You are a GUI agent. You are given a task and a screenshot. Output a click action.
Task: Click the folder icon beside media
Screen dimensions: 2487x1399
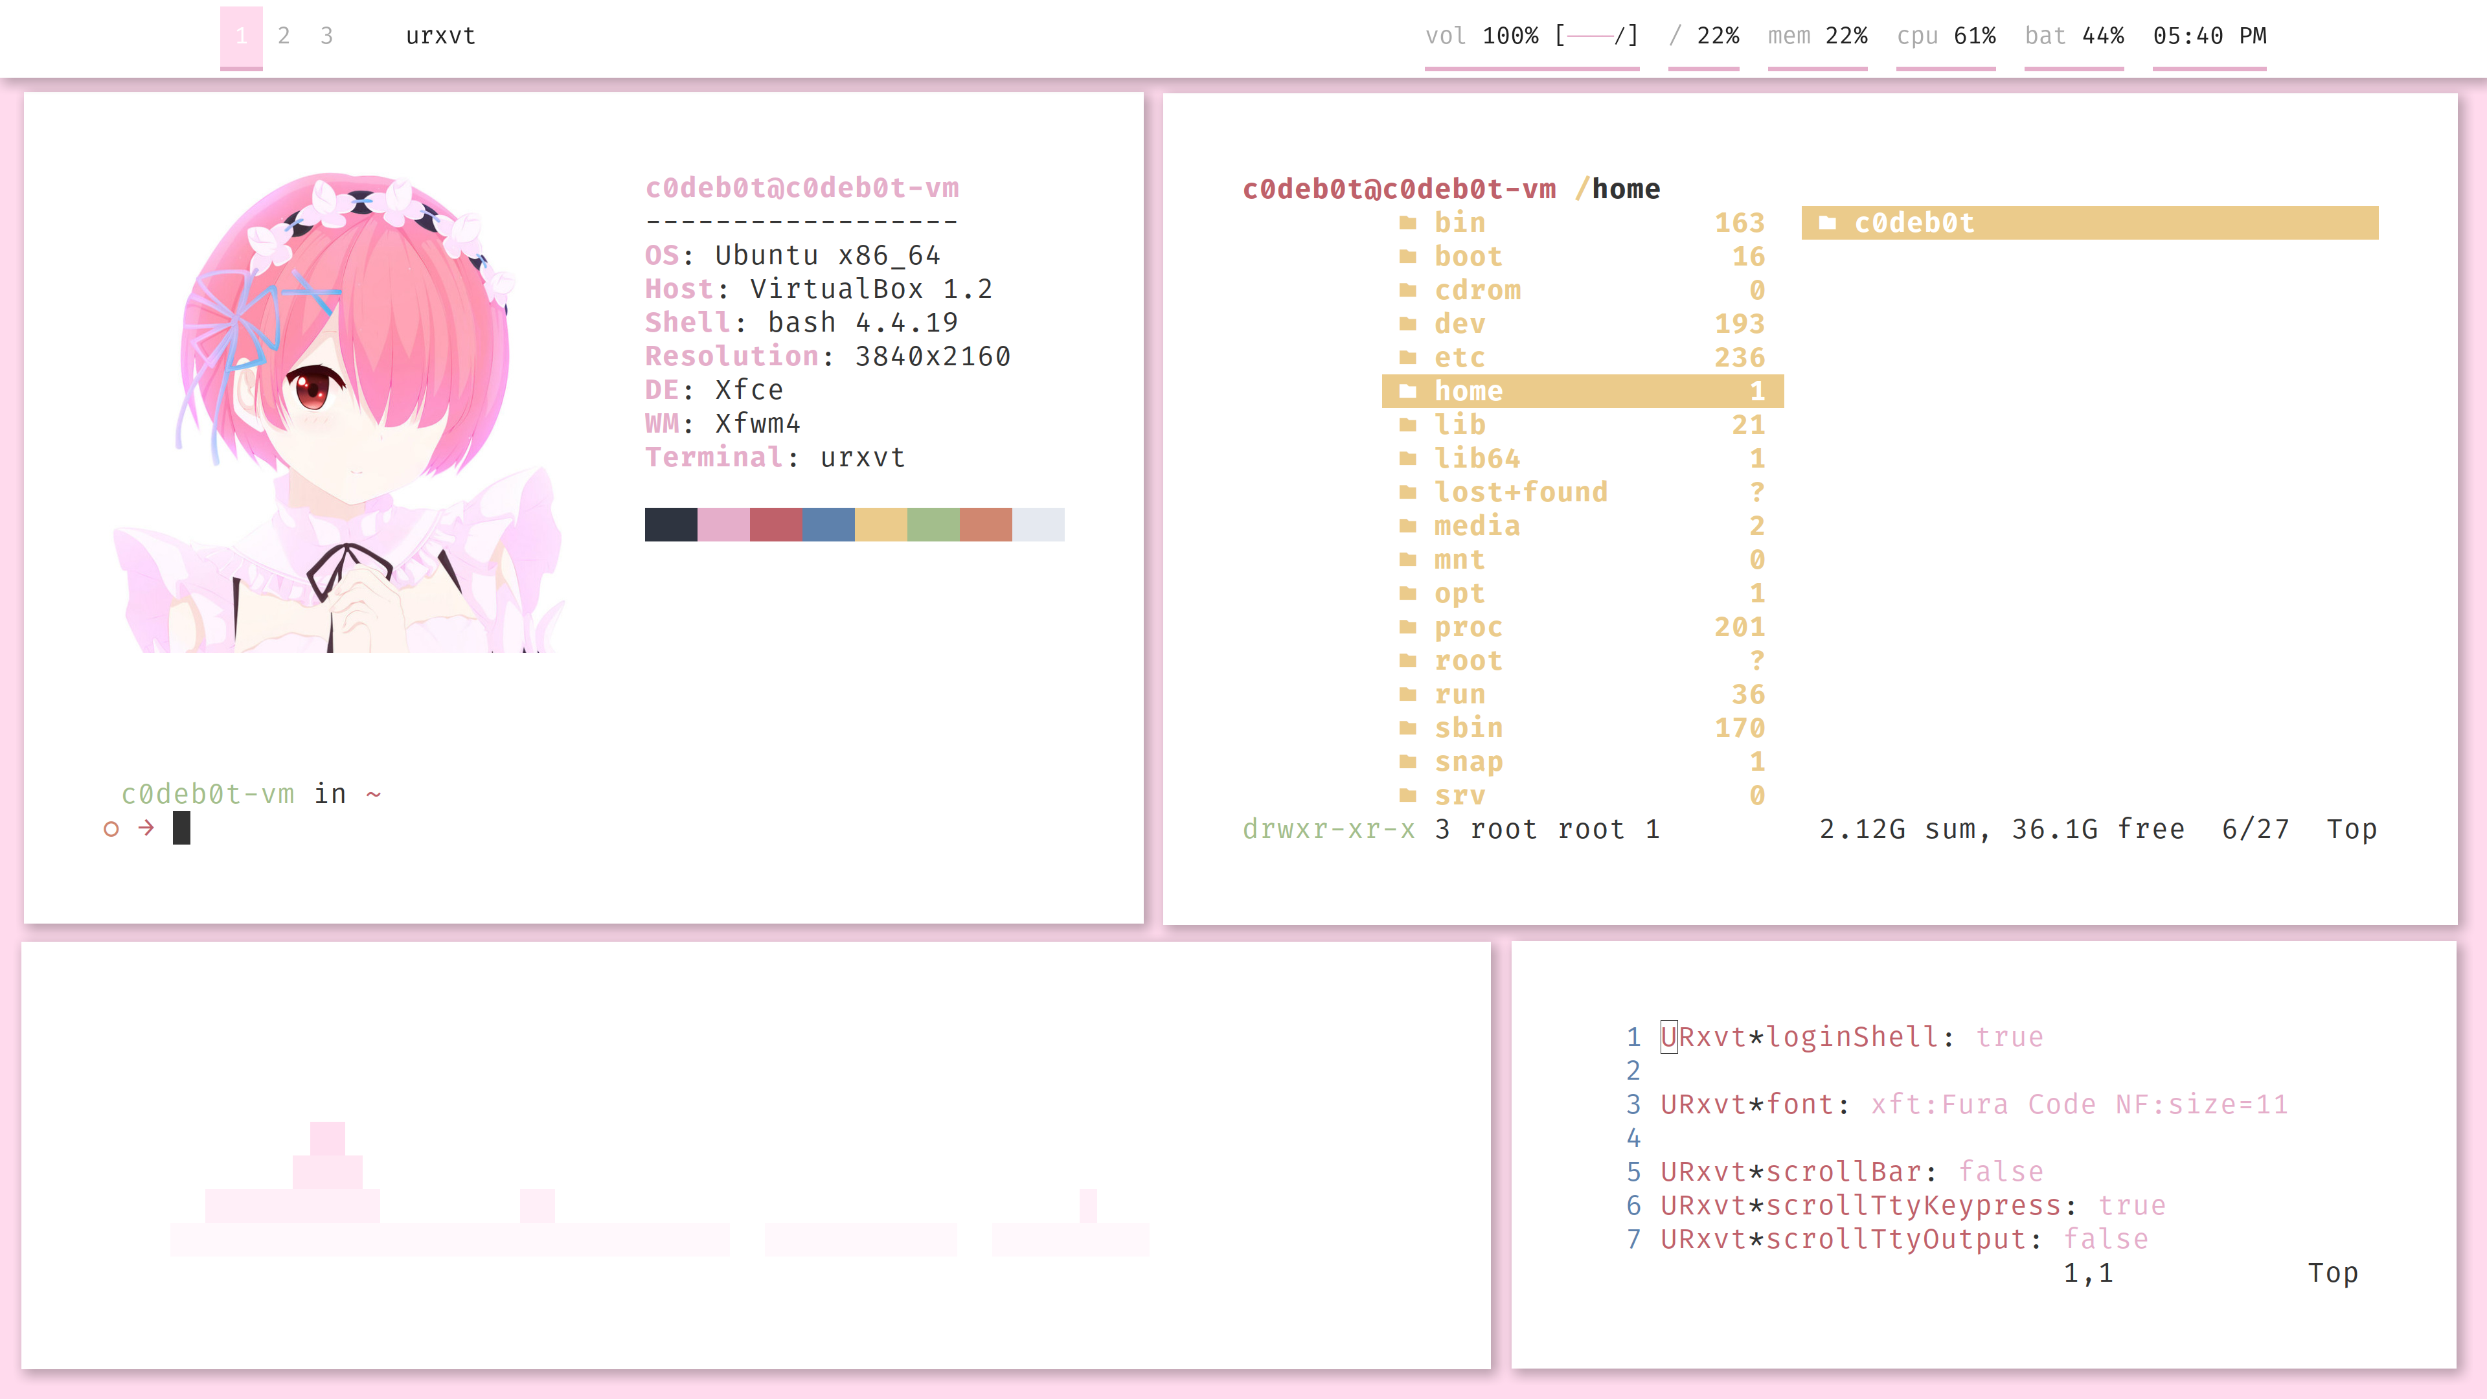1407,526
